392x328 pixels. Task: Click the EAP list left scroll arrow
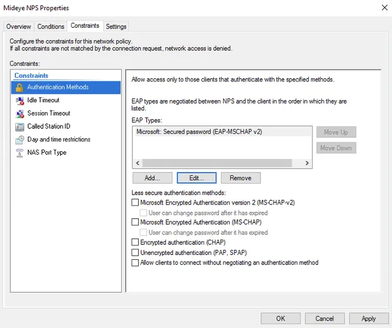pos(138,163)
